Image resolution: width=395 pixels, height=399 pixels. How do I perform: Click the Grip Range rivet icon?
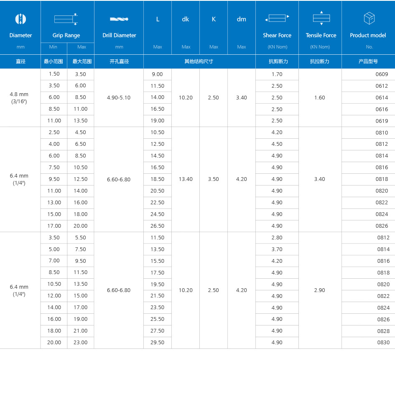coord(66,19)
